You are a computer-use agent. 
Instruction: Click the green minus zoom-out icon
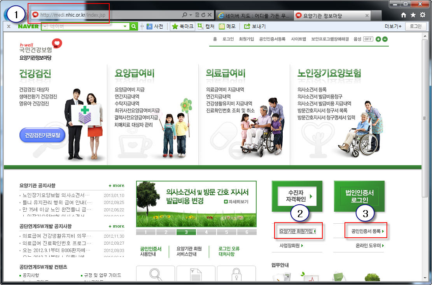(385, 39)
